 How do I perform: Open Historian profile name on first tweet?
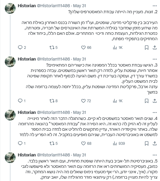27,6
